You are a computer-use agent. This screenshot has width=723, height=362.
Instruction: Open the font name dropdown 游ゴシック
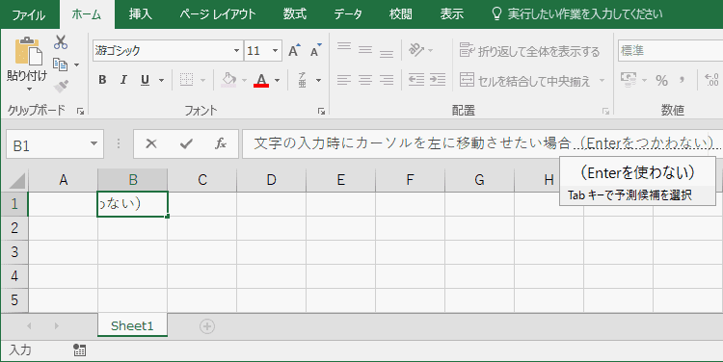[236, 51]
